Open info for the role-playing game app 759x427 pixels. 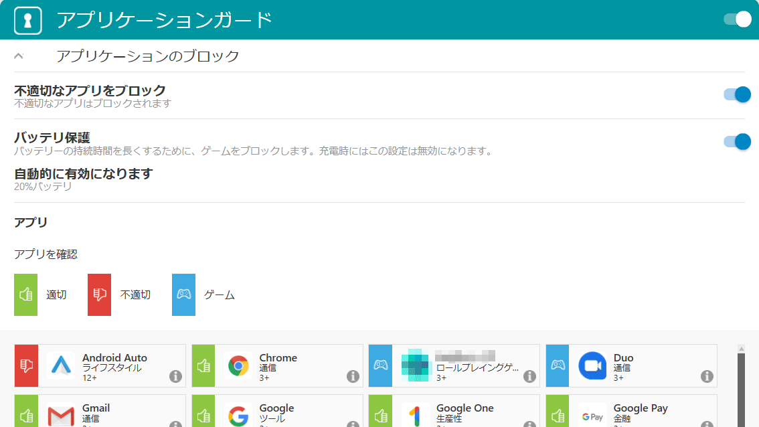[530, 377]
